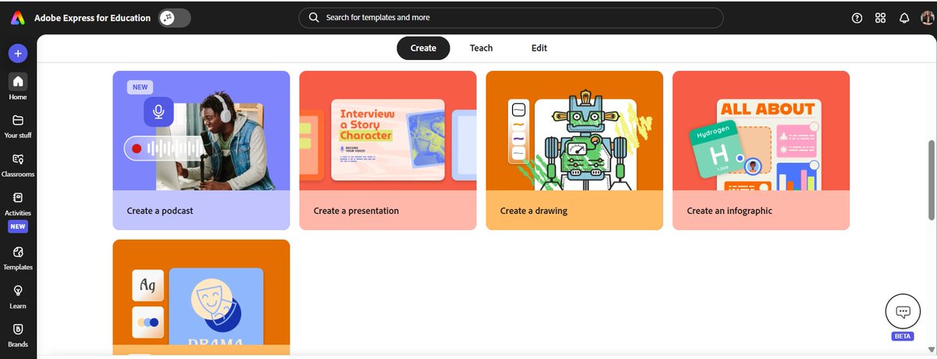Click the color dots icon on Drama card
The image size is (937, 359).
148,322
